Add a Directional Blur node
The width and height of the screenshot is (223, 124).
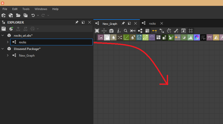coord(133,37)
